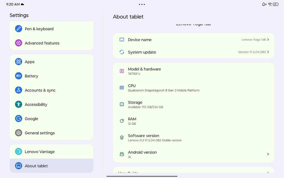Tap the '12 GB' RAM value
Image resolution: width=284 pixels, height=178 pixels.
[x=132, y=124]
